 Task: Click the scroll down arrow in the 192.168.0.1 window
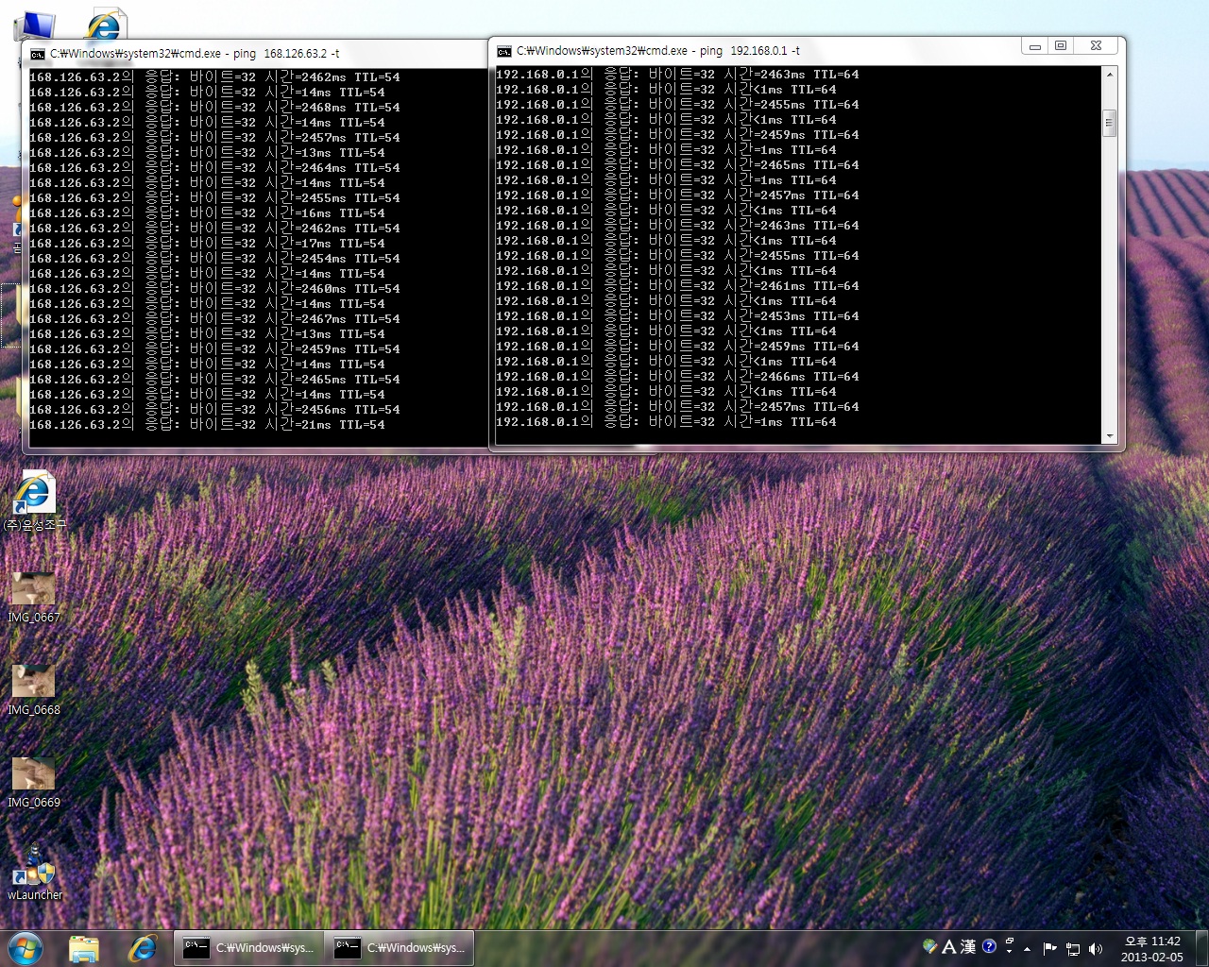[x=1110, y=436]
